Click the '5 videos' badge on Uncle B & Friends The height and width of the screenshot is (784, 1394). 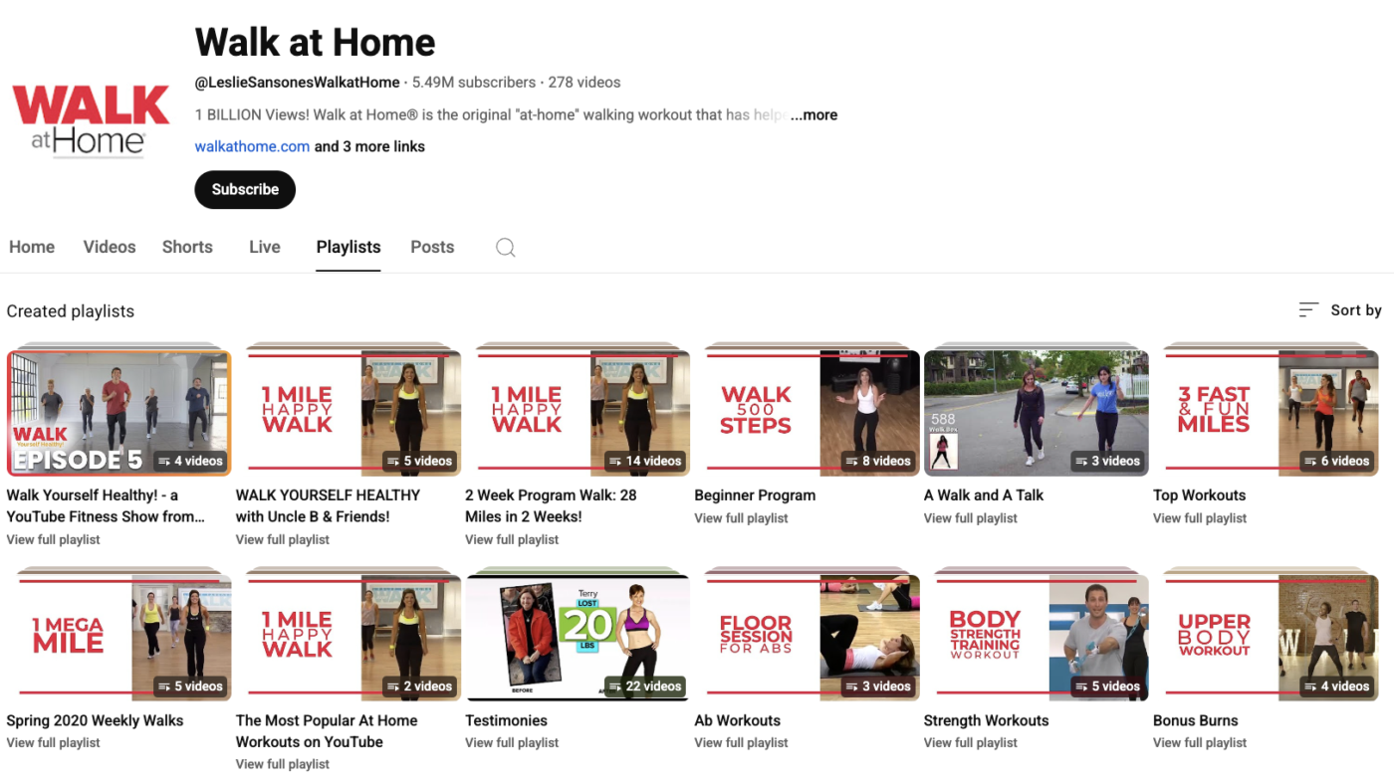pyautogui.click(x=419, y=461)
